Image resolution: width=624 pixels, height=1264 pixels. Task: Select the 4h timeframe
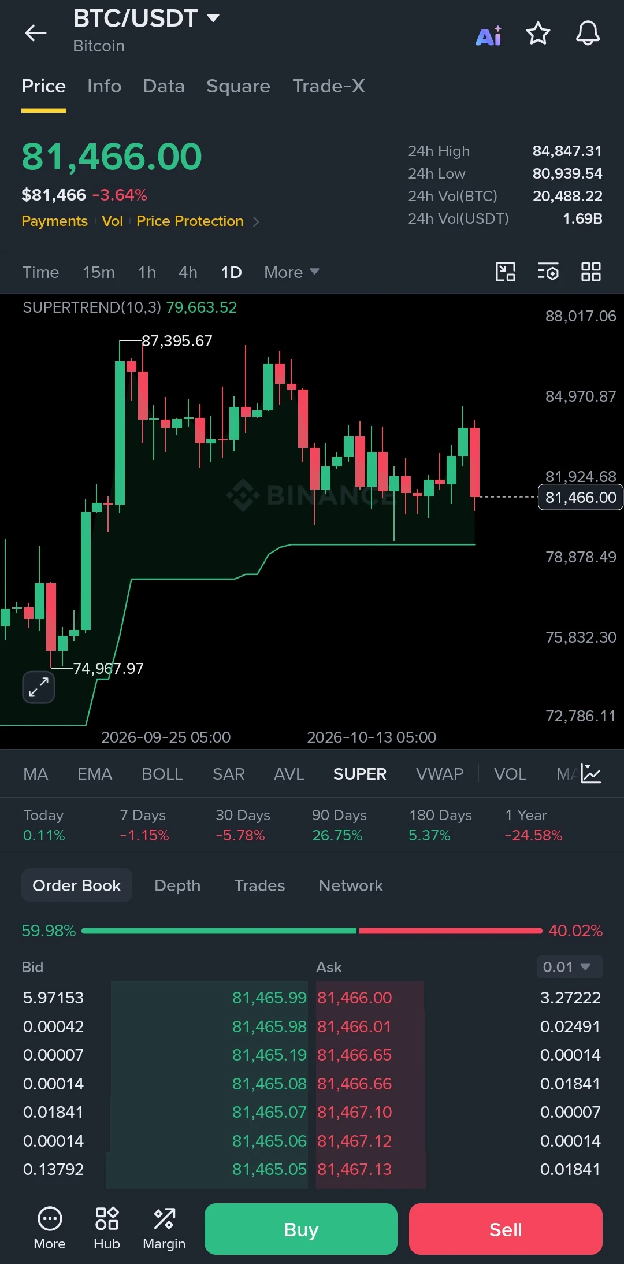(188, 272)
